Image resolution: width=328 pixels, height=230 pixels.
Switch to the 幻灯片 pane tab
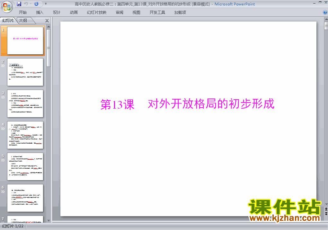tap(8, 21)
